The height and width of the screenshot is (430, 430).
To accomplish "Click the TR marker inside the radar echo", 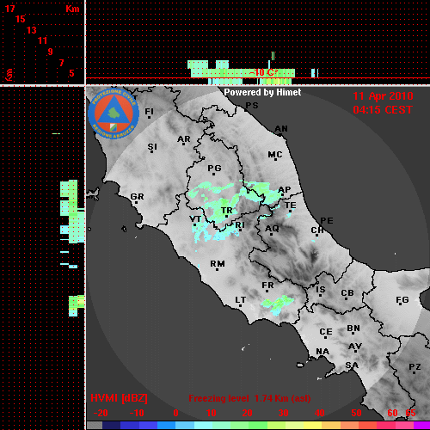I will [226, 212].
